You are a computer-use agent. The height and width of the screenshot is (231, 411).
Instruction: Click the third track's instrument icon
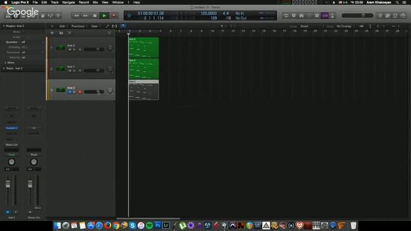click(60, 90)
